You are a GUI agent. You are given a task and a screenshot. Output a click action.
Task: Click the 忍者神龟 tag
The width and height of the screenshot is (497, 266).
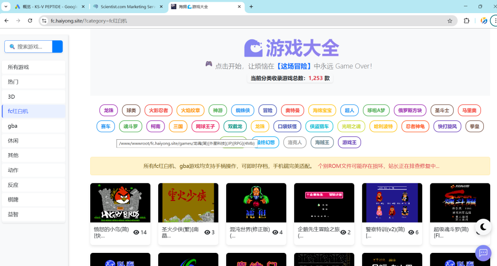(x=415, y=126)
